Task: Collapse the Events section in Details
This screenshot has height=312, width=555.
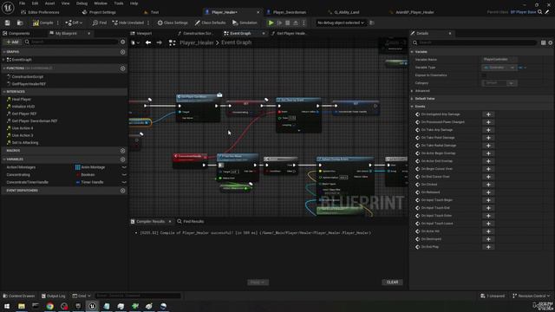Action: click(x=413, y=107)
